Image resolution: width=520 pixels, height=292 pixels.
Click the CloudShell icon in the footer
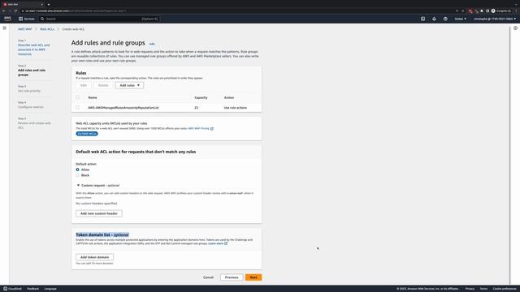pyautogui.click(x=6, y=289)
